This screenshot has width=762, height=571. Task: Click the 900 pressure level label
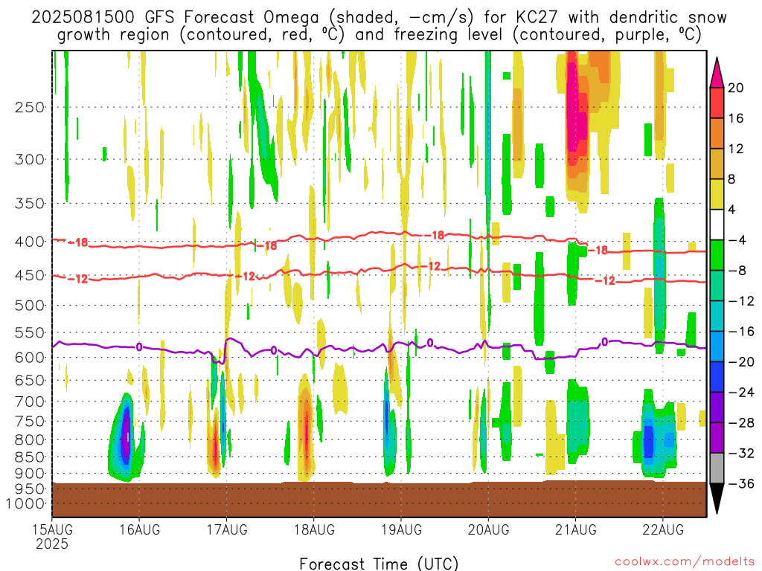30,474
